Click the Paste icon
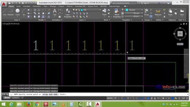Image resolution: width=190 pixels, height=107 pixels. tap(170, 12)
